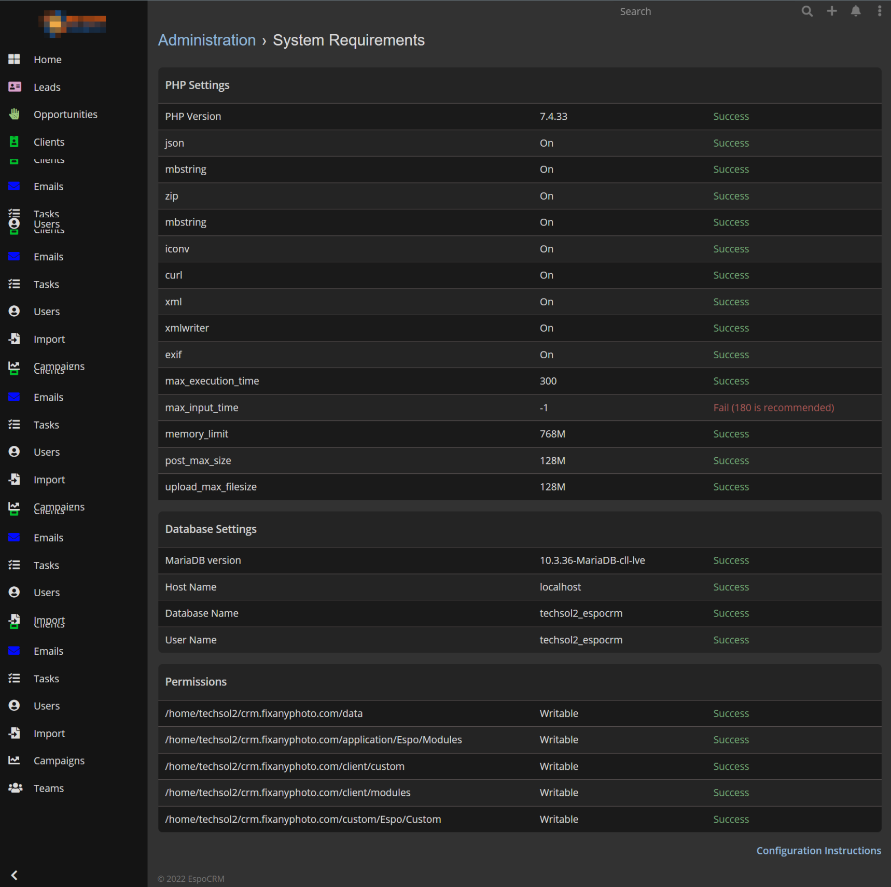Viewport: 891px width, 887px height.
Task: Click the Home grid icon
Action: [x=15, y=60]
